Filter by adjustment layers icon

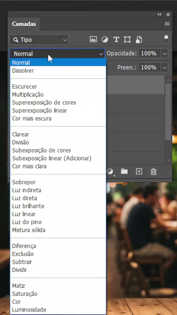tap(105, 39)
